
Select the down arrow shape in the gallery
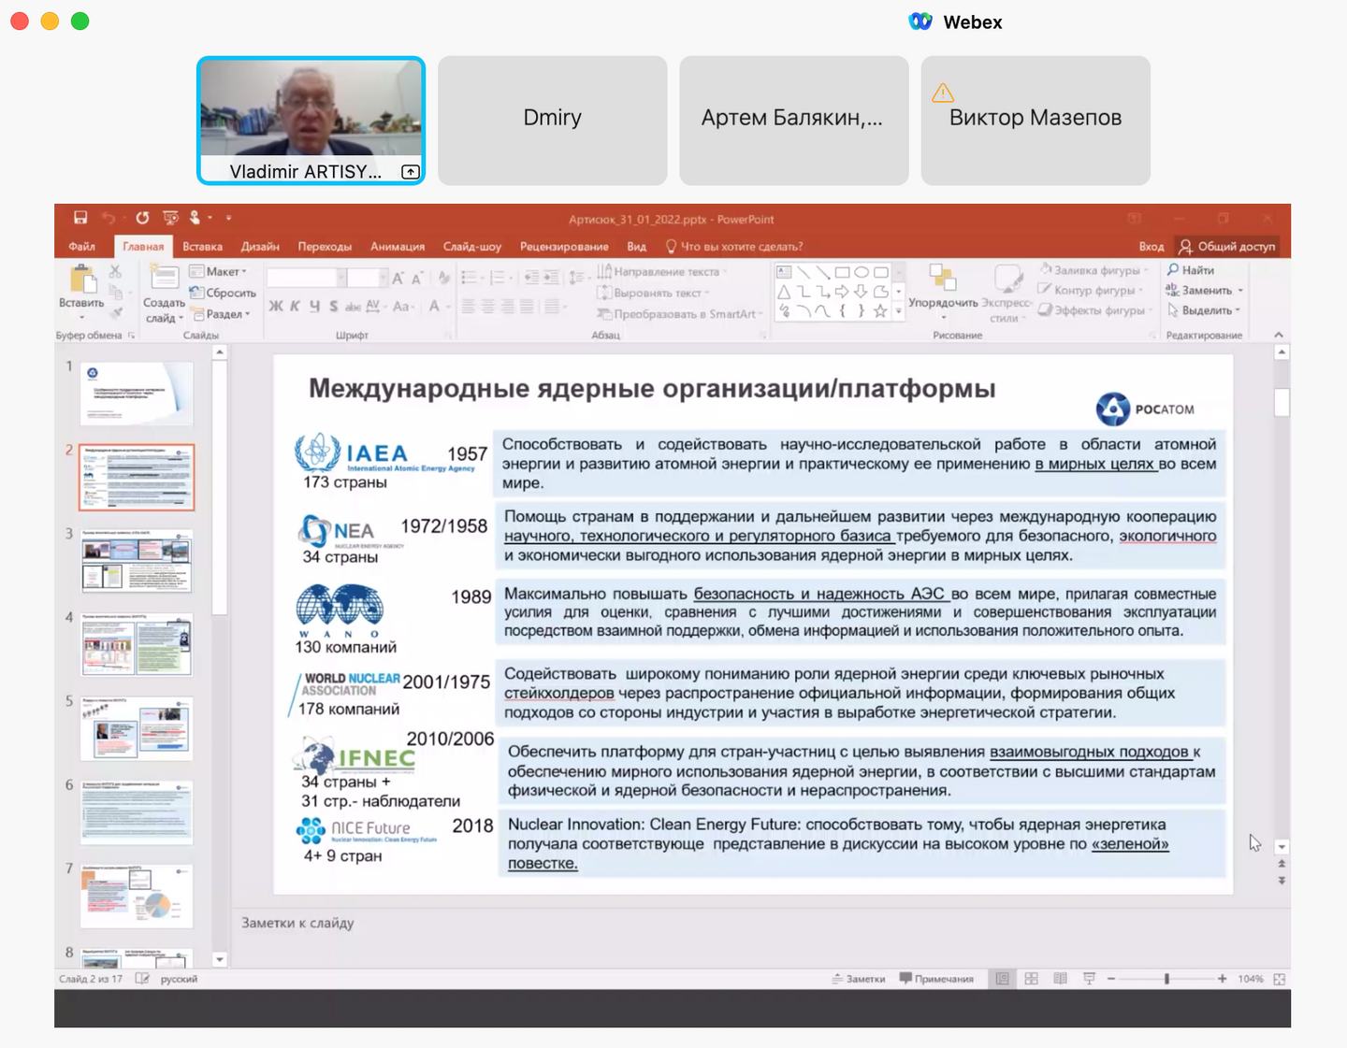(861, 292)
